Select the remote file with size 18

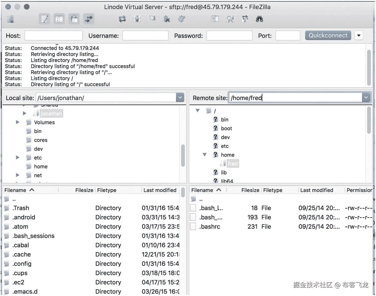(281, 208)
